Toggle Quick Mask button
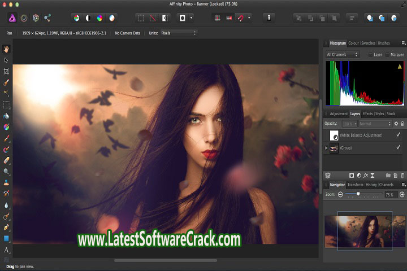Screen dimensions: 407x271 [183, 18]
